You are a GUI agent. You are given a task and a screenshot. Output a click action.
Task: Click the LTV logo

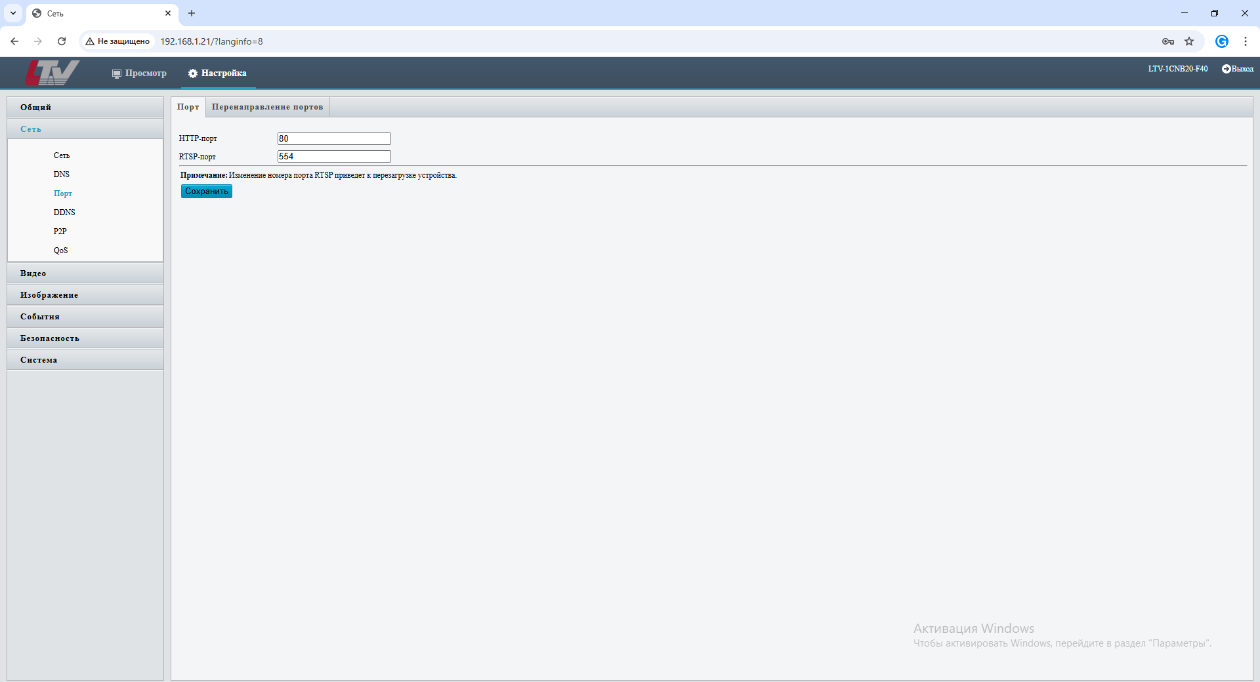pyautogui.click(x=52, y=73)
